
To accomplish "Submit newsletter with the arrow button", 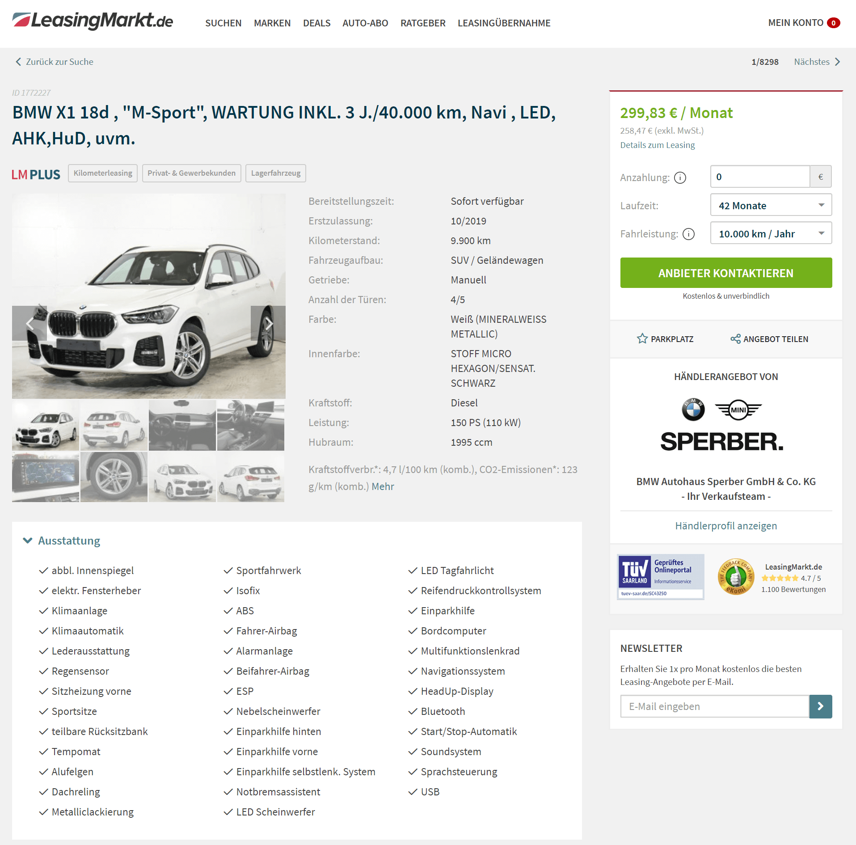I will click(821, 706).
